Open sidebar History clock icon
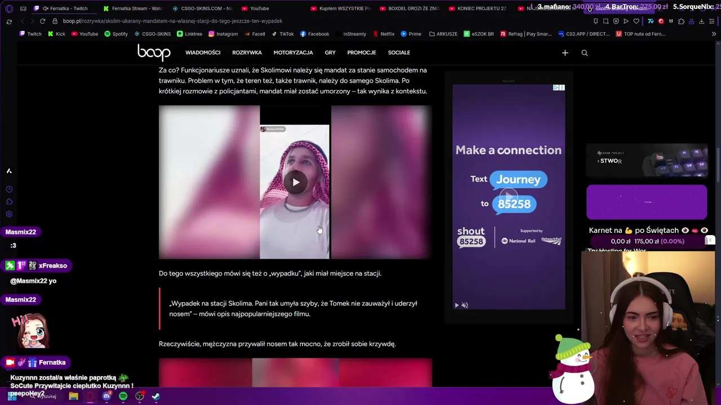Image resolution: width=721 pixels, height=405 pixels. [9, 190]
